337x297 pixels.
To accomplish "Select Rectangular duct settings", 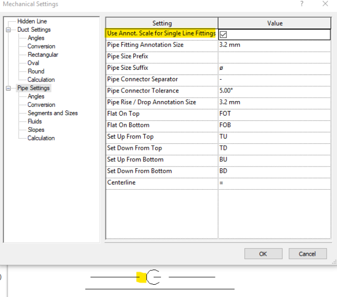I will tap(43, 55).
